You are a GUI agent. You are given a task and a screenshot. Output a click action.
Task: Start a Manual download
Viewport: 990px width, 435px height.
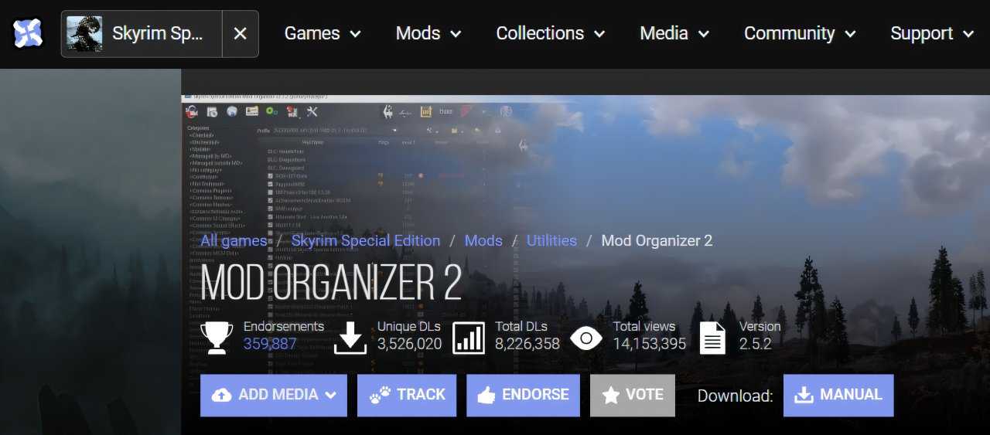pyautogui.click(x=838, y=395)
